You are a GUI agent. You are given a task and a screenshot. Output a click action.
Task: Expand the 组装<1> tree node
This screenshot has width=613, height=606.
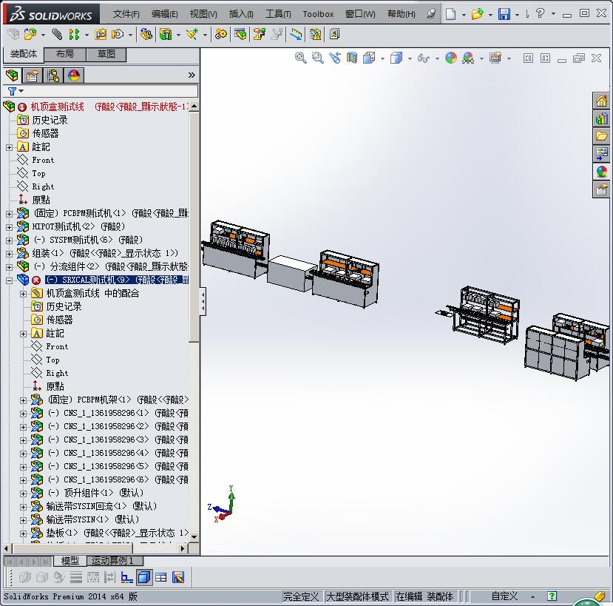(x=10, y=254)
